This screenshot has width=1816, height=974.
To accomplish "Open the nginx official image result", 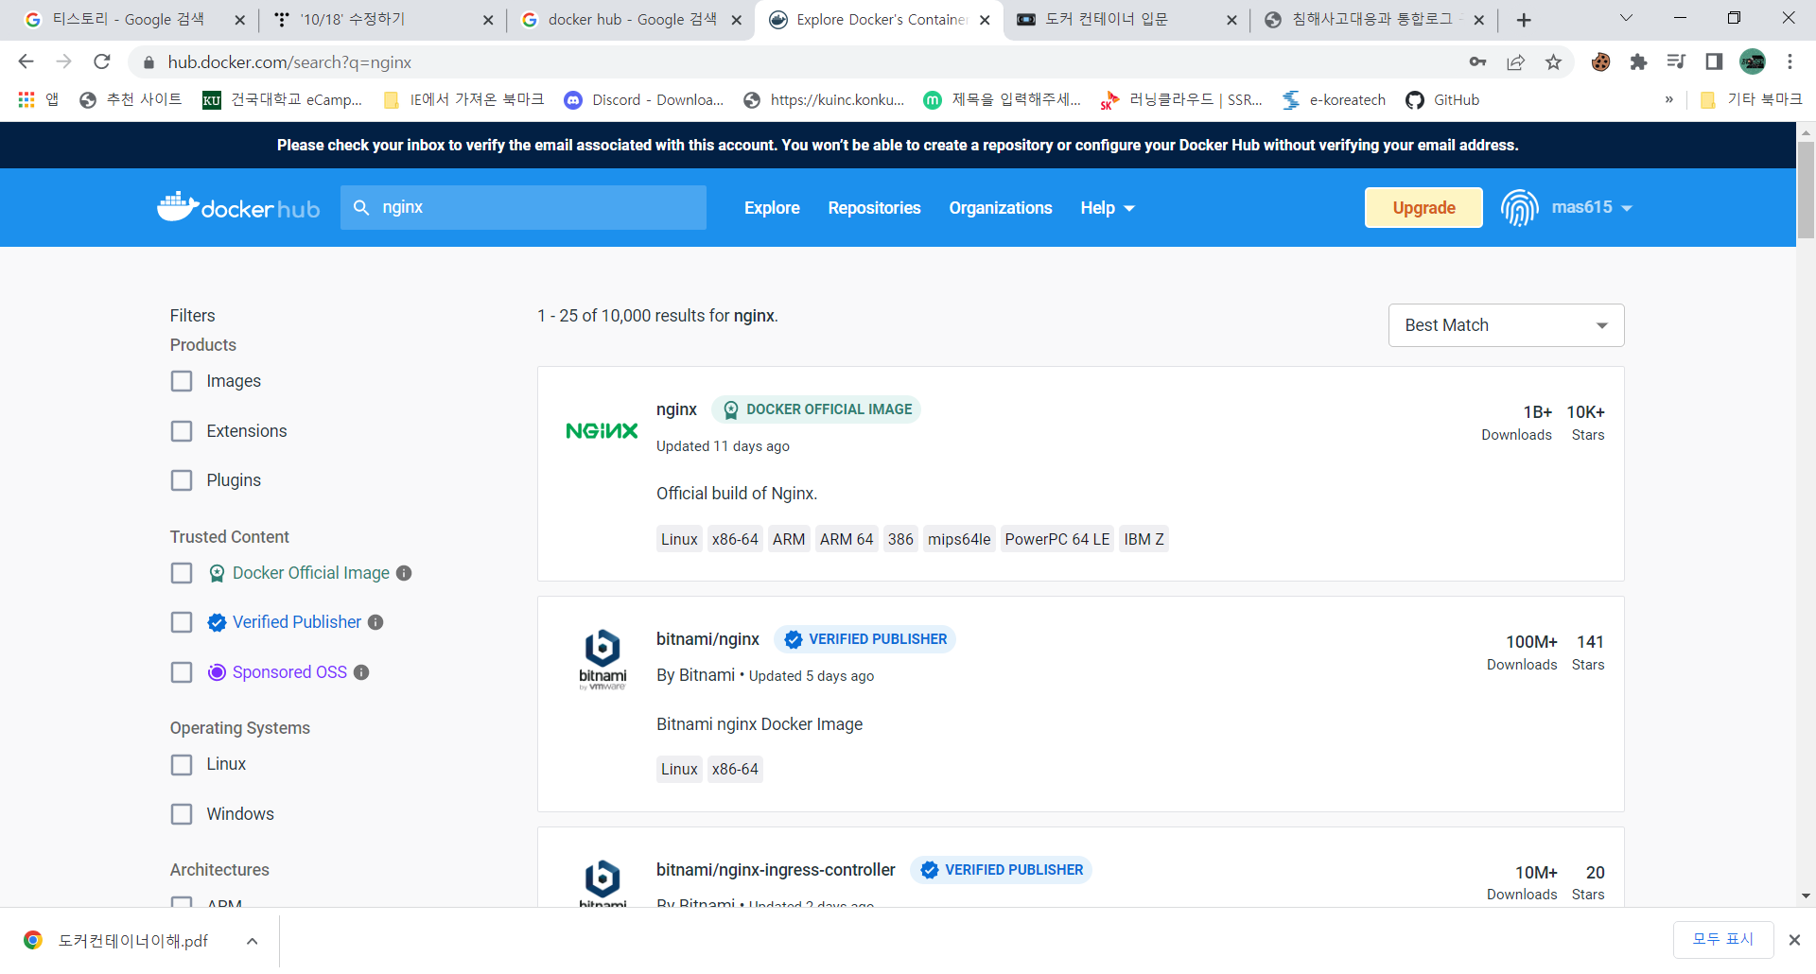I will coord(676,409).
